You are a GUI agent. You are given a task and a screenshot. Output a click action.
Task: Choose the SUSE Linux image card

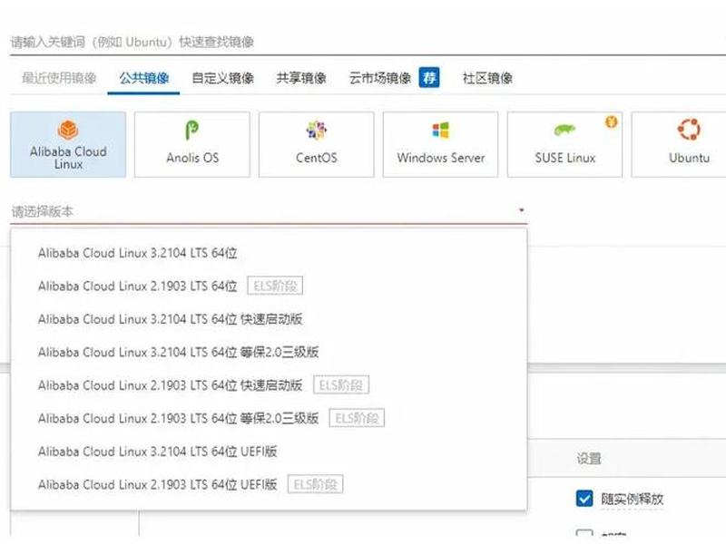click(x=564, y=144)
